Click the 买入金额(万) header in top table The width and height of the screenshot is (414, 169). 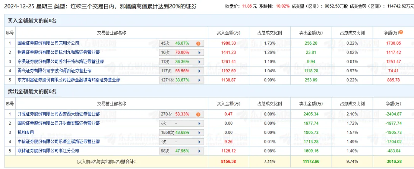(x=228, y=32)
